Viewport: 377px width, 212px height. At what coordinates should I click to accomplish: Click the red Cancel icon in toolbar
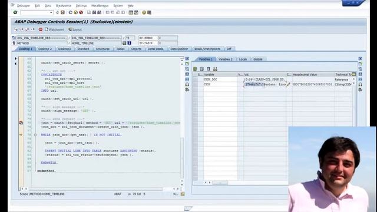click(81, 12)
